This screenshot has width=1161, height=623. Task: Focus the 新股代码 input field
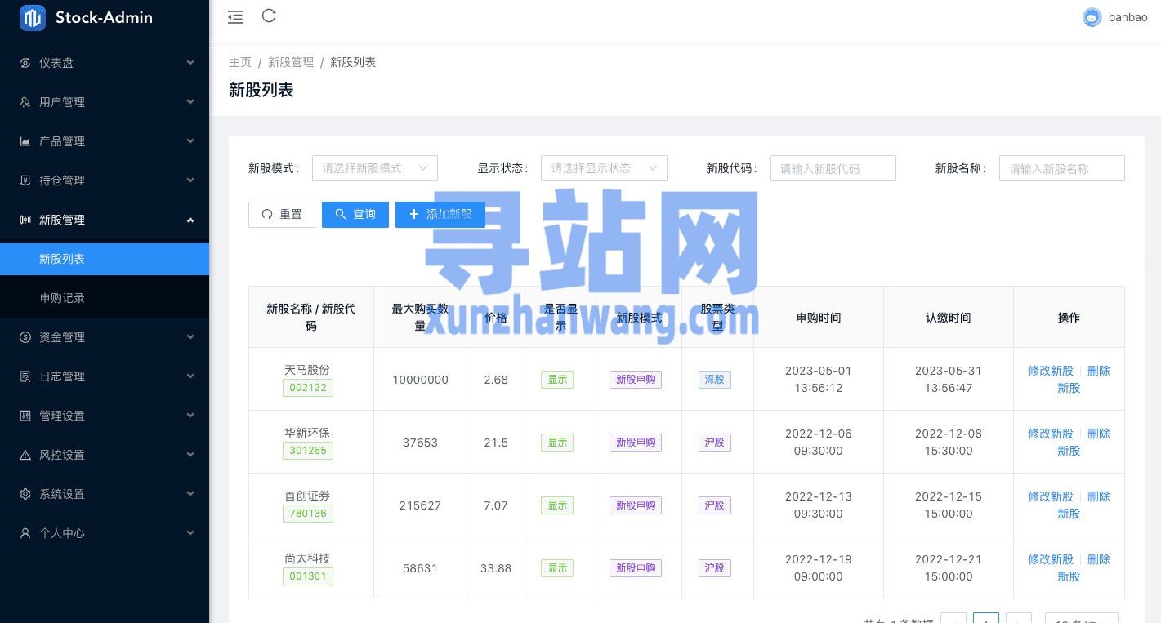(833, 168)
